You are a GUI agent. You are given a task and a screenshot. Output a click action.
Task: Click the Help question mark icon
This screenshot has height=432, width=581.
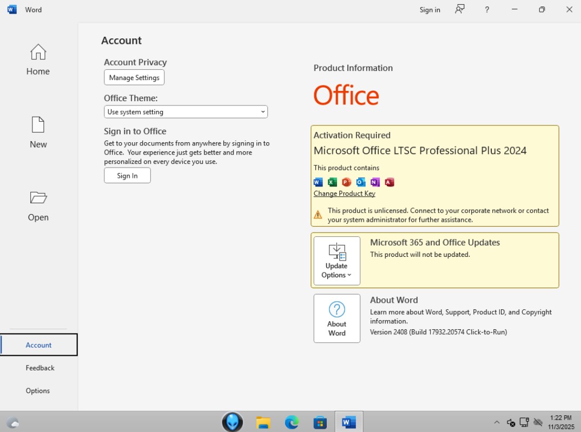(487, 10)
